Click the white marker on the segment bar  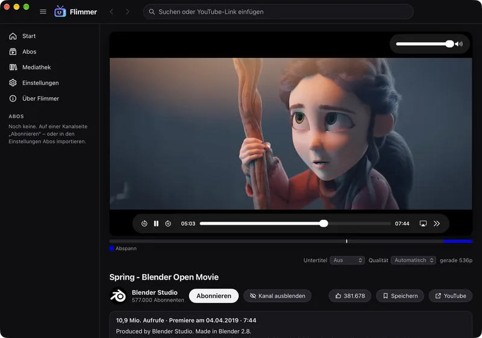(x=346, y=241)
